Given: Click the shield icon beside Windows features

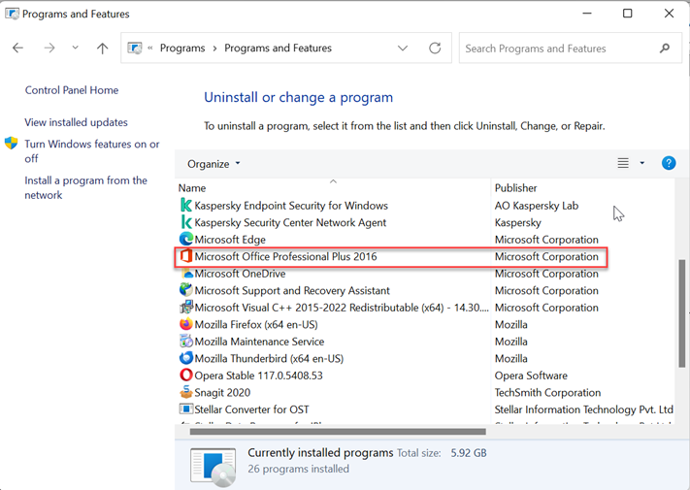Looking at the screenshot, I should pos(11,143).
